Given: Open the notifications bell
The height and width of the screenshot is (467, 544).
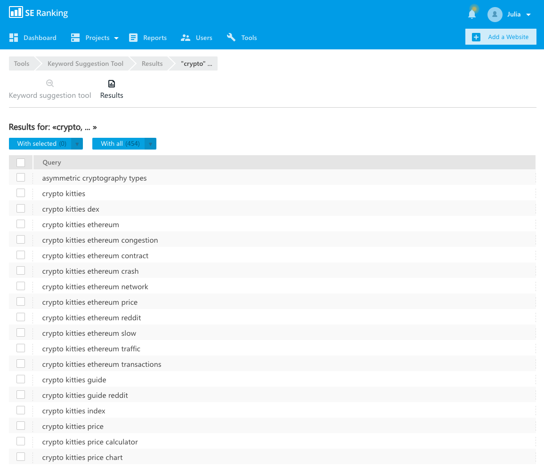Looking at the screenshot, I should click(472, 13).
